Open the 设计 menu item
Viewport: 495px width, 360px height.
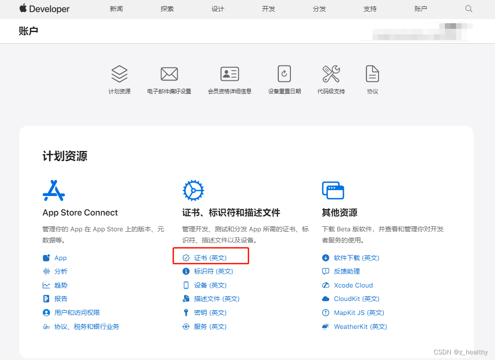(218, 9)
